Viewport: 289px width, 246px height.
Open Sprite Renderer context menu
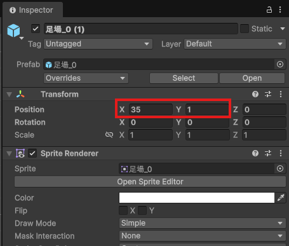pos(281,153)
